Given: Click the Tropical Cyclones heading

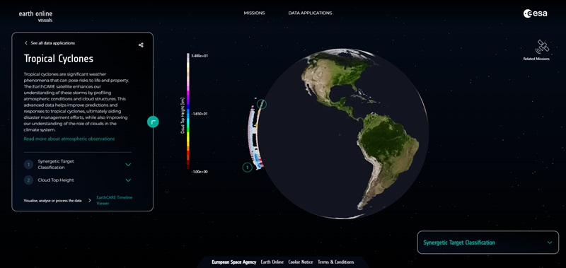Looking at the screenshot, I should [59, 59].
